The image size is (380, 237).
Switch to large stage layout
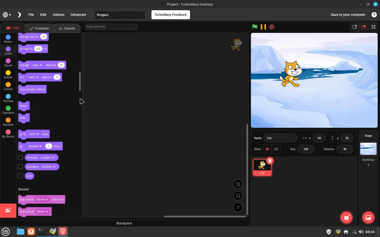[x=364, y=27]
